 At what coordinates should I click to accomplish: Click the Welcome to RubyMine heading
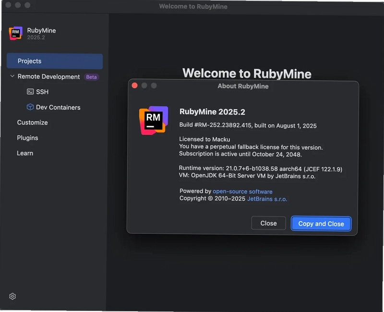tap(247, 73)
